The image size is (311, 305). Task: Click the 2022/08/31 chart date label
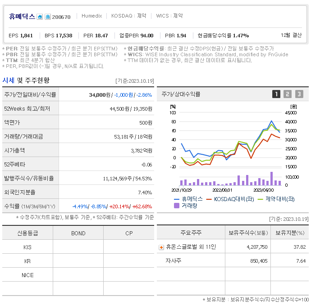(x=222, y=190)
